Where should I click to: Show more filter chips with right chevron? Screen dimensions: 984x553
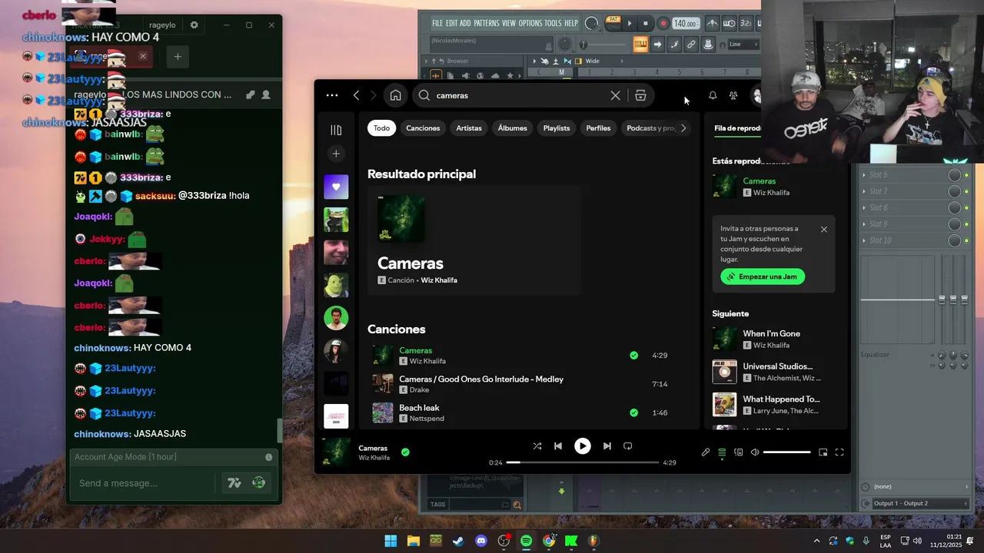(683, 128)
